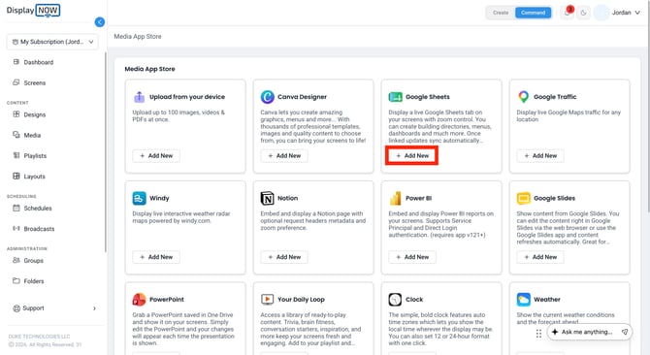The height and width of the screenshot is (355, 650).
Task: Open Layouts in the sidebar
Action: (34, 177)
